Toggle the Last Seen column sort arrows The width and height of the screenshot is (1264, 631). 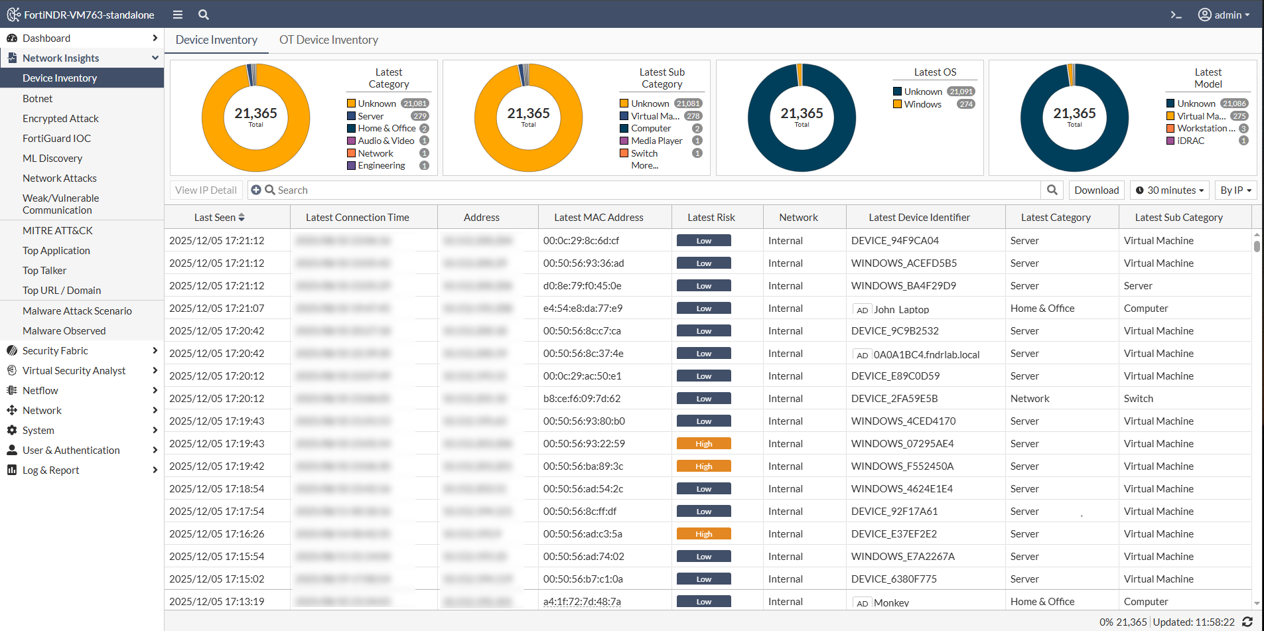(242, 217)
